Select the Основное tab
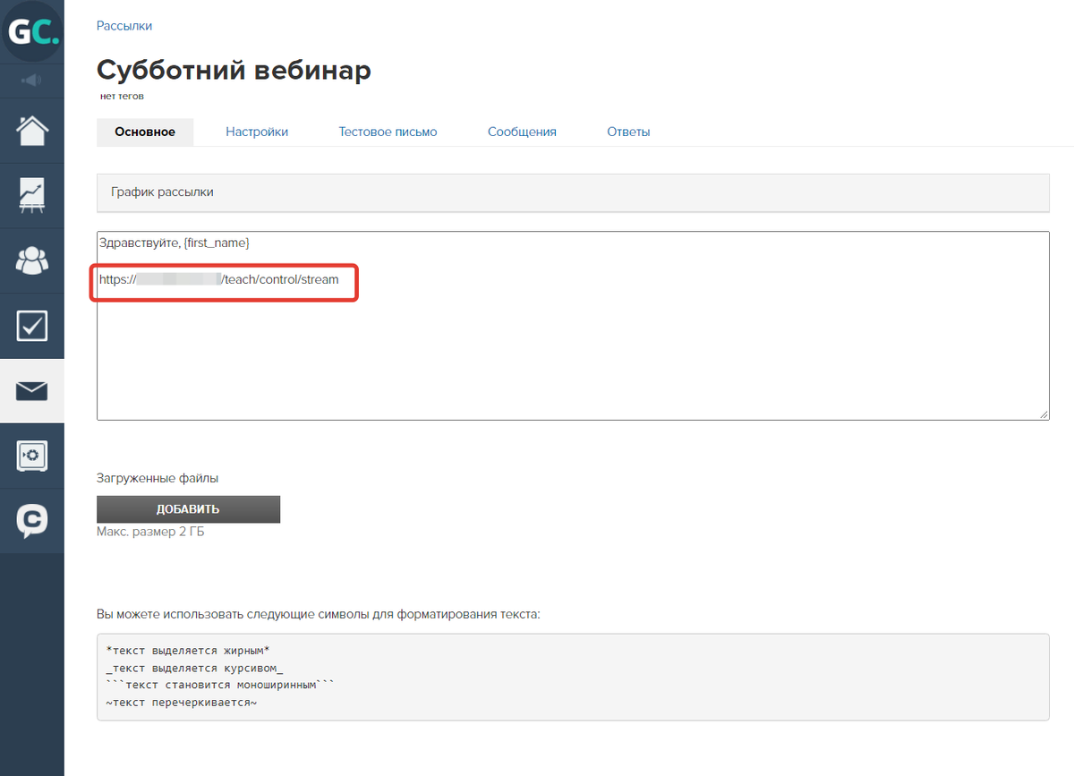Image resolution: width=1074 pixels, height=776 pixels. (145, 132)
